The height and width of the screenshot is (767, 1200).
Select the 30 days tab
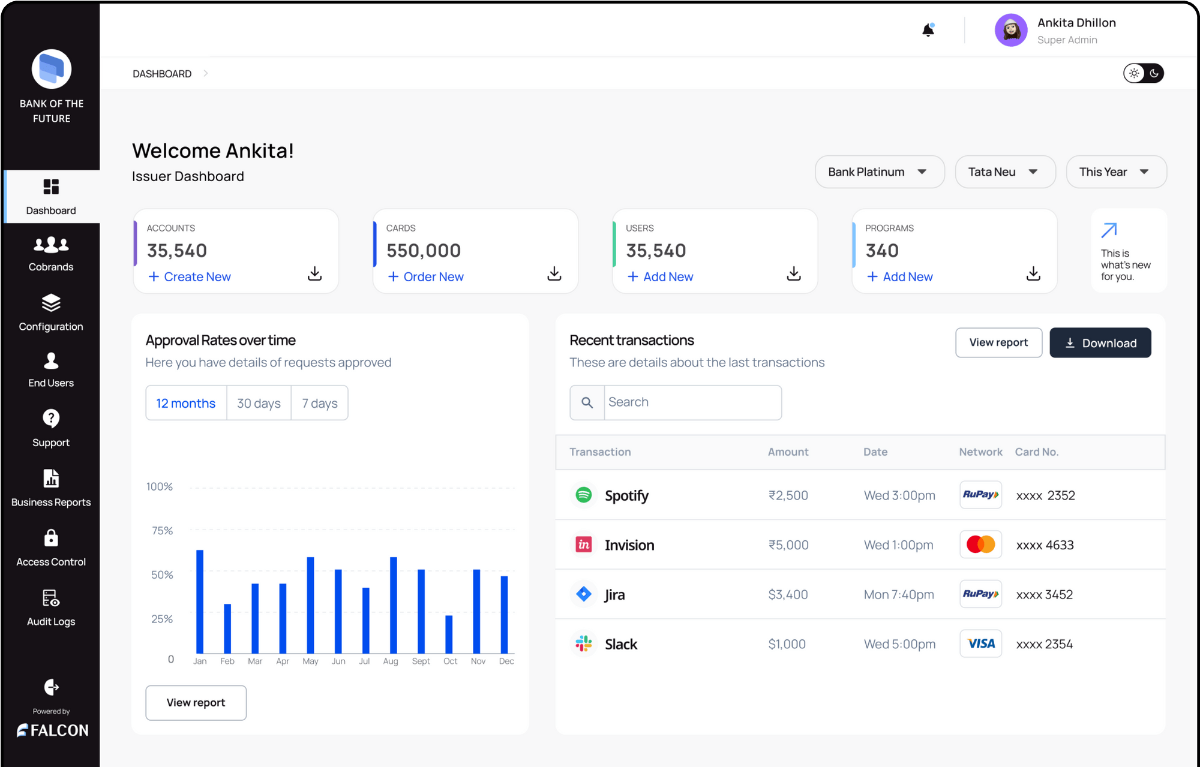259,403
